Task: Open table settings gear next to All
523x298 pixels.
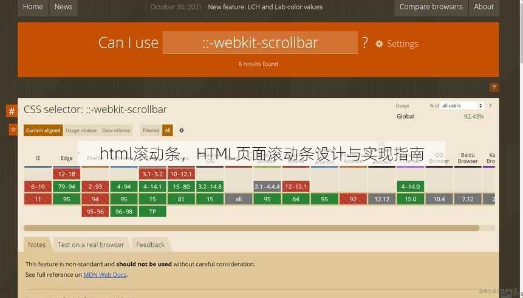Action: (182, 130)
